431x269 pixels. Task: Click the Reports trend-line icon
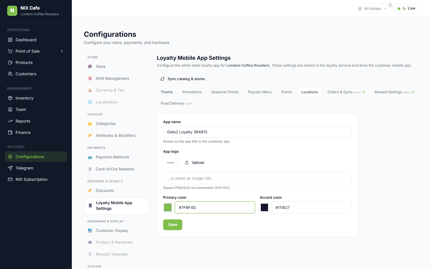click(x=10, y=121)
